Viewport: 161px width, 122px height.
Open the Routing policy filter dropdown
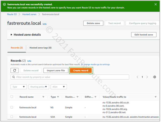[39, 87]
